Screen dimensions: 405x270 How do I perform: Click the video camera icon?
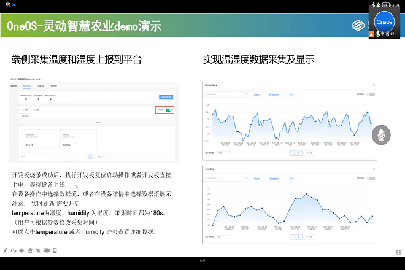pos(47,250)
